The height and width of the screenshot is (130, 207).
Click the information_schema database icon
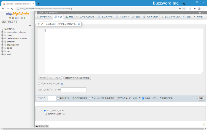click(x=5, y=32)
